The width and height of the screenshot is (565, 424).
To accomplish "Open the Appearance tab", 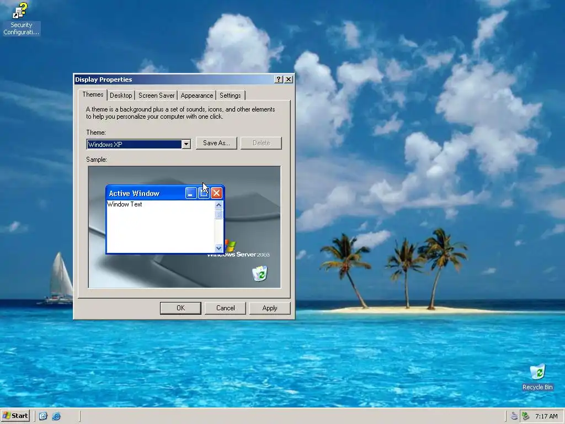I will point(197,96).
